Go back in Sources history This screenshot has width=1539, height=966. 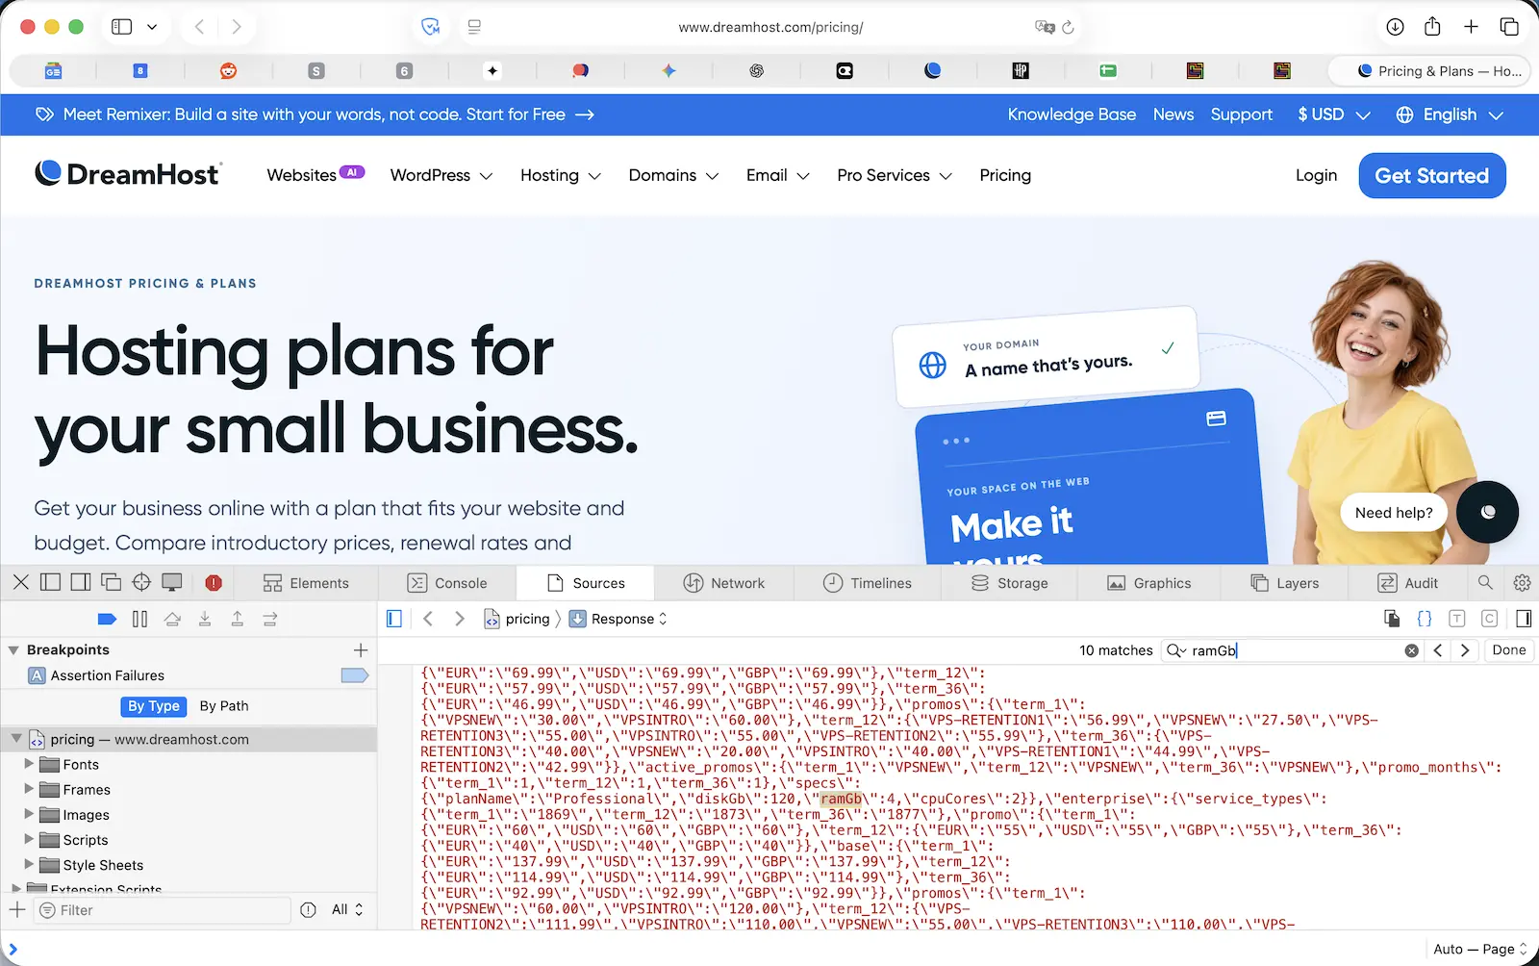tap(428, 619)
